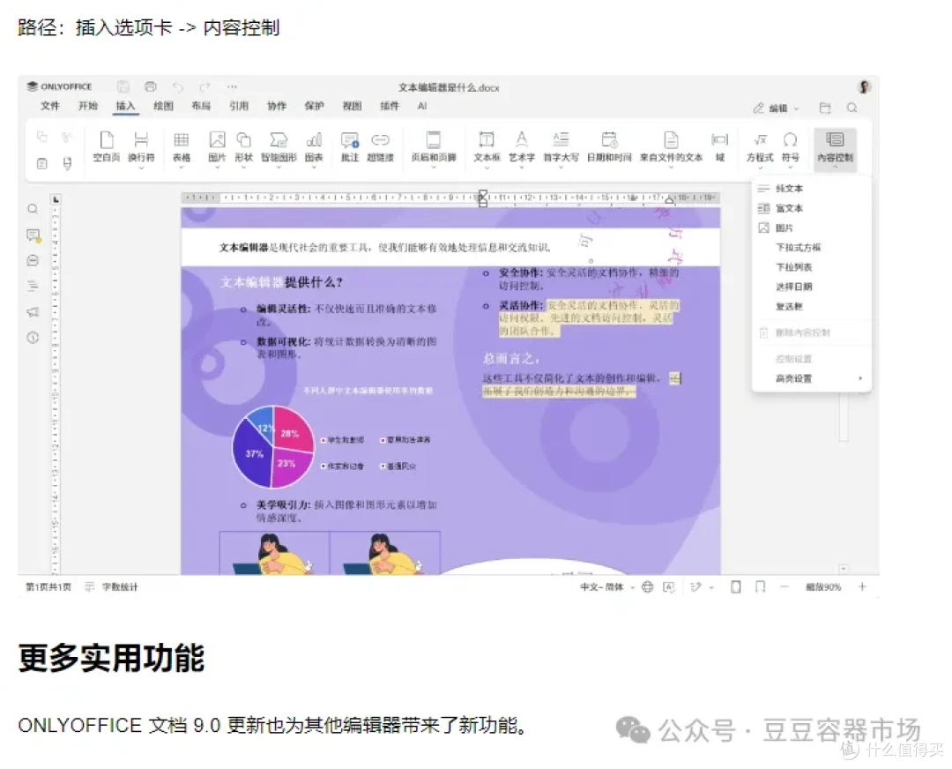Switch to the 引用 References tab
The image size is (952, 769).
coord(239,106)
